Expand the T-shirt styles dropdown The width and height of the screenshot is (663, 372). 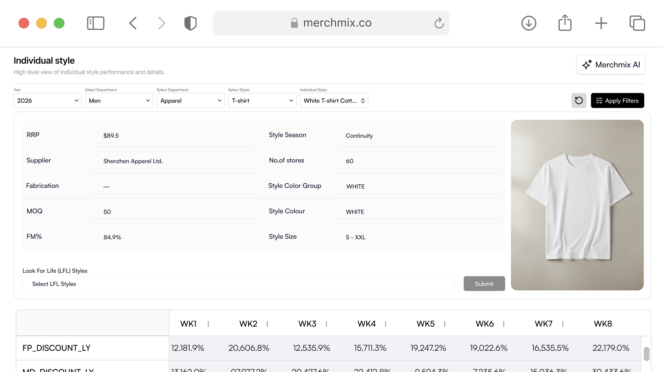[262, 100]
